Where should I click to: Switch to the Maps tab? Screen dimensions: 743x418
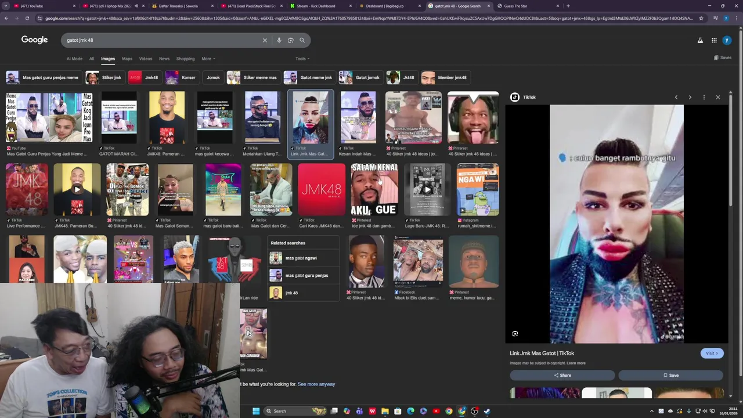tap(127, 59)
